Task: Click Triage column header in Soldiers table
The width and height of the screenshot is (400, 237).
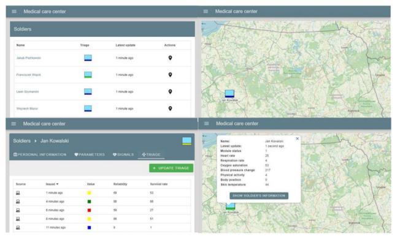Action: tap(85, 45)
